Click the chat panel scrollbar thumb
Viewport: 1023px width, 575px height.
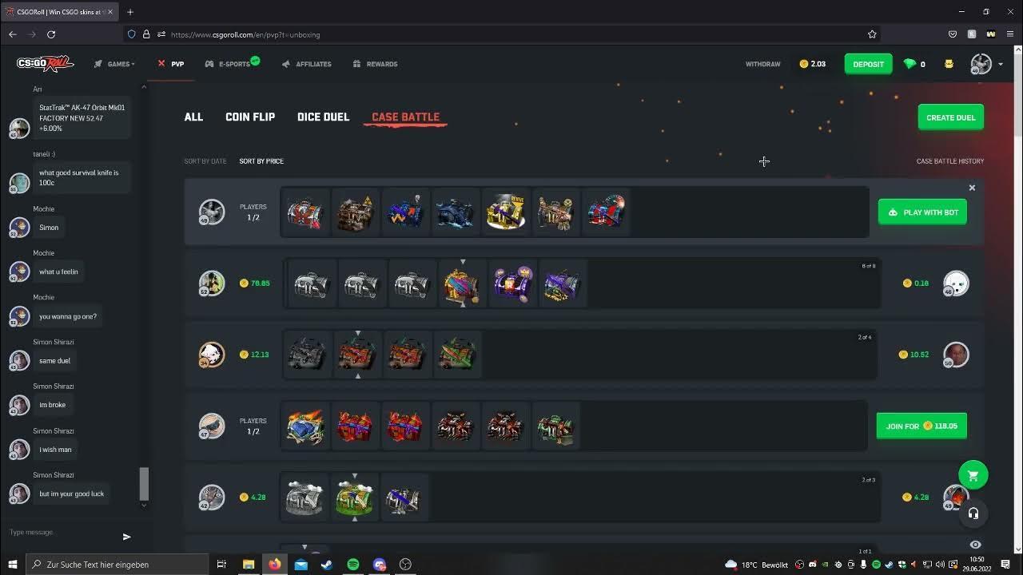click(x=144, y=482)
